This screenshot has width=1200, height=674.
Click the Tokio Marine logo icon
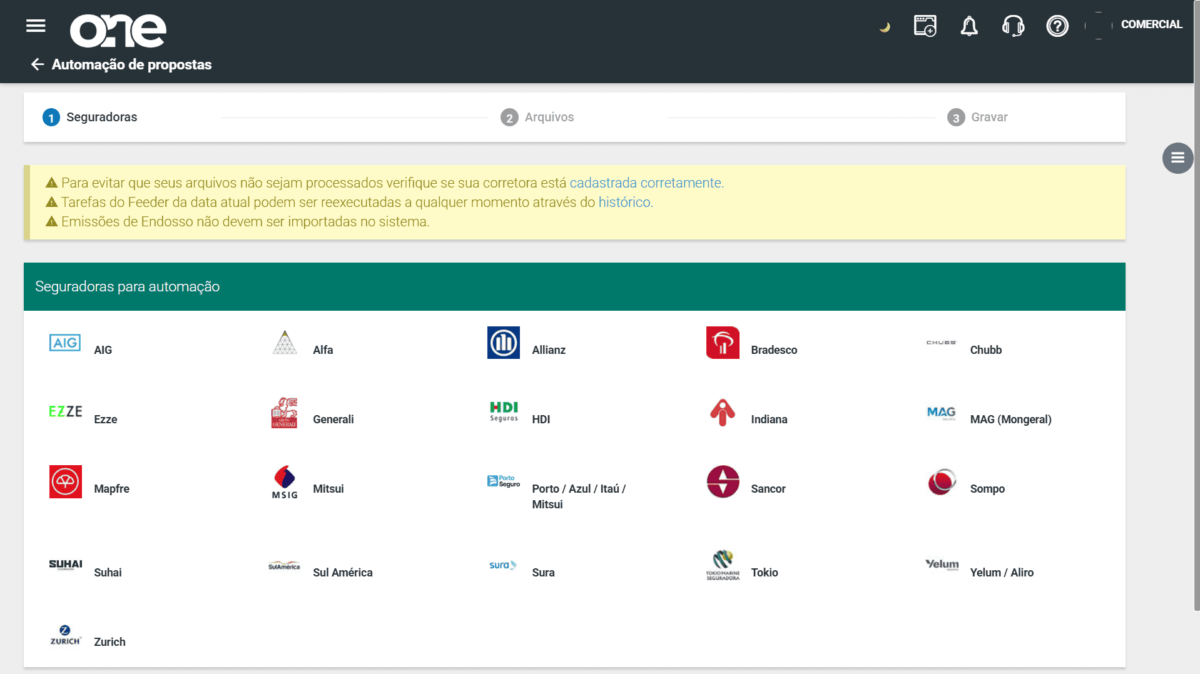723,565
